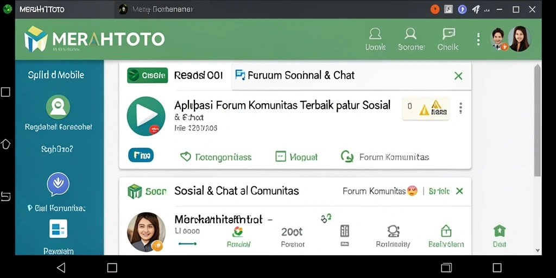This screenshot has height=278, width=556.
Task: Open the Soroner user icon
Action: pyautogui.click(x=411, y=39)
